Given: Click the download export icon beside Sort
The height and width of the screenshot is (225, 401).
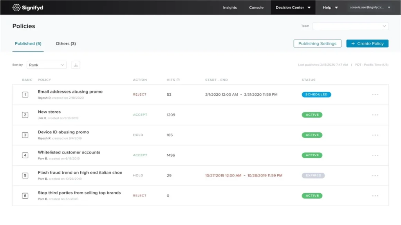Looking at the screenshot, I should [x=76, y=65].
